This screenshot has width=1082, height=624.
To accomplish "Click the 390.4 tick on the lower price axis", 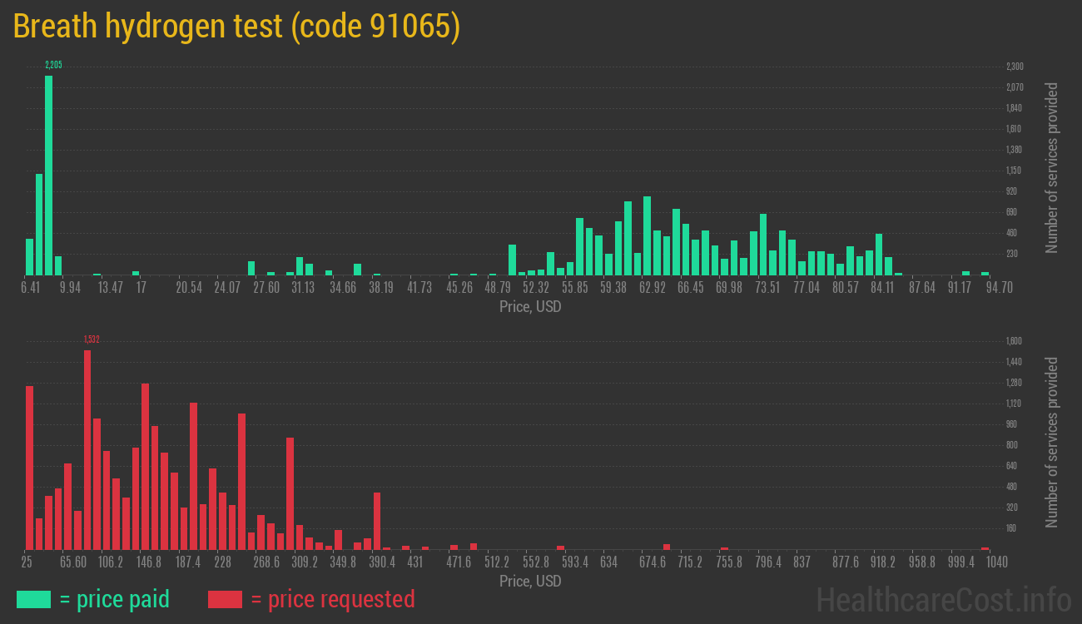I will click(382, 562).
